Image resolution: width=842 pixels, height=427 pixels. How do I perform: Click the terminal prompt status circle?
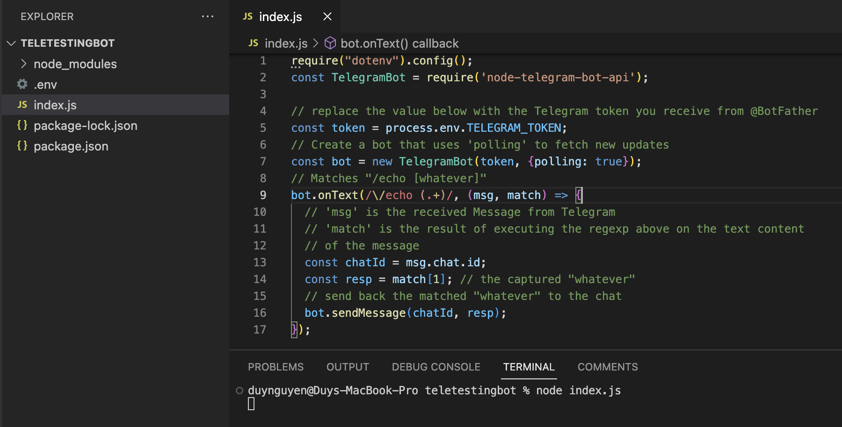click(240, 391)
